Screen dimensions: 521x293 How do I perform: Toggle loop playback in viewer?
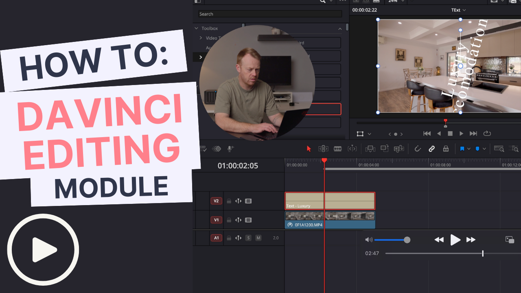pos(487,133)
